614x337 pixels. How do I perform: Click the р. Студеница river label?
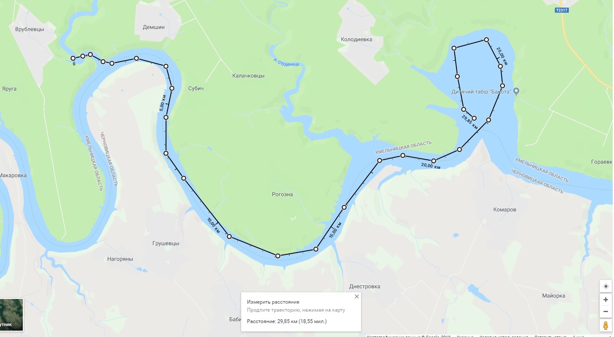(286, 62)
